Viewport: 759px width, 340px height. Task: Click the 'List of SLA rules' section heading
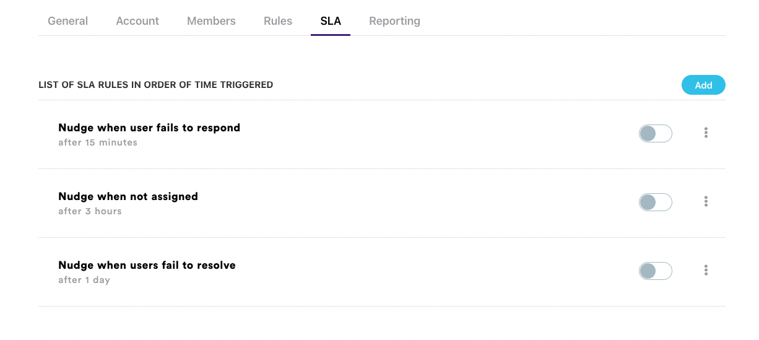155,85
